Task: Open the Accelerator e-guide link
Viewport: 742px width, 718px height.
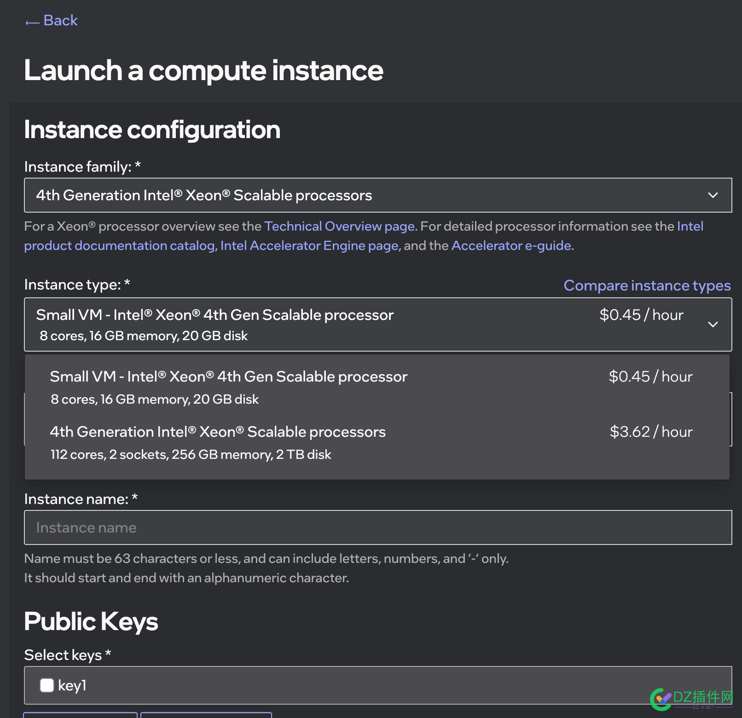Action: pos(511,246)
